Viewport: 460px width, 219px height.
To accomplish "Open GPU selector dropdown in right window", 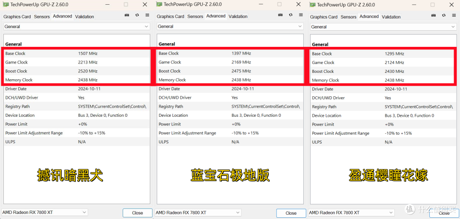I will coord(351,213).
